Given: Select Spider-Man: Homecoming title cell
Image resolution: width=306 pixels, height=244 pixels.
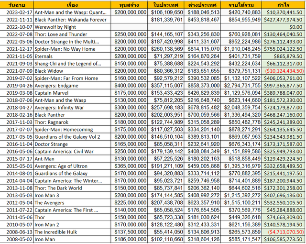Looking at the screenshot, I should click(x=72, y=130).
